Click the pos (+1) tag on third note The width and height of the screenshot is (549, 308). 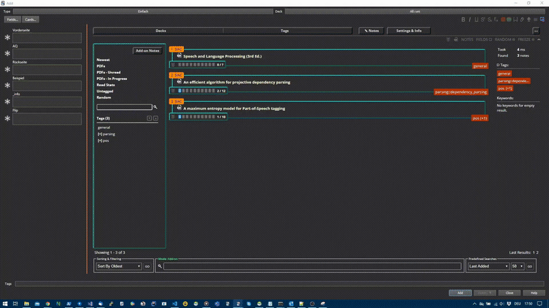click(479, 118)
